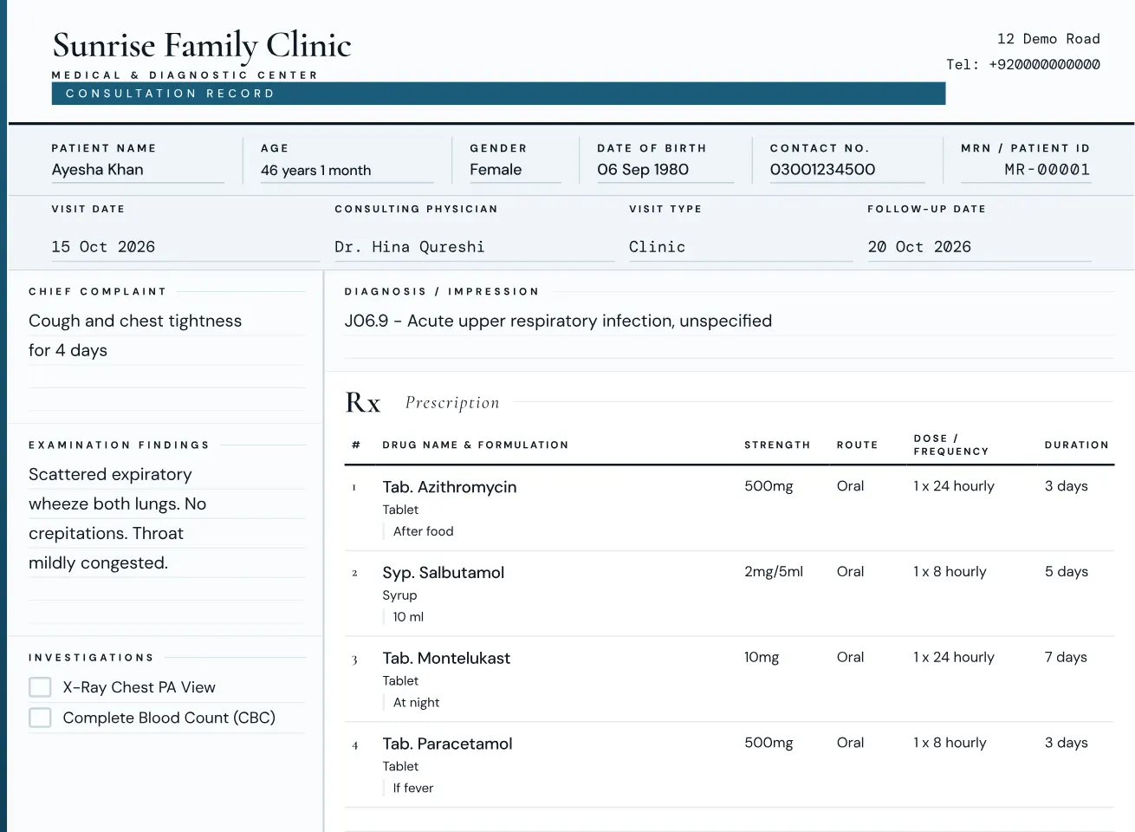
Task: Click the '10 ml' dosage note
Action: tap(408, 617)
